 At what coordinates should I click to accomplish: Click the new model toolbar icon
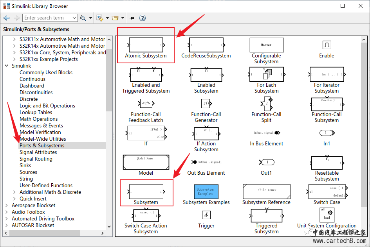click(x=100, y=18)
